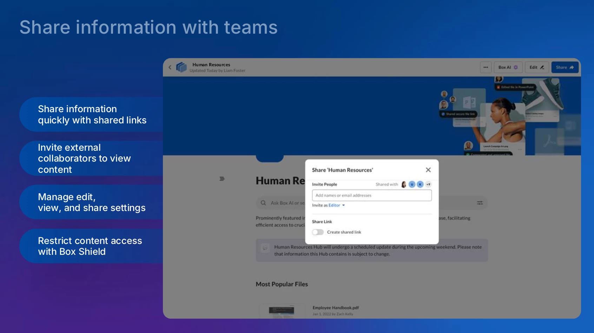
Task: Go back using the left chevron arrow
Action: [170, 67]
